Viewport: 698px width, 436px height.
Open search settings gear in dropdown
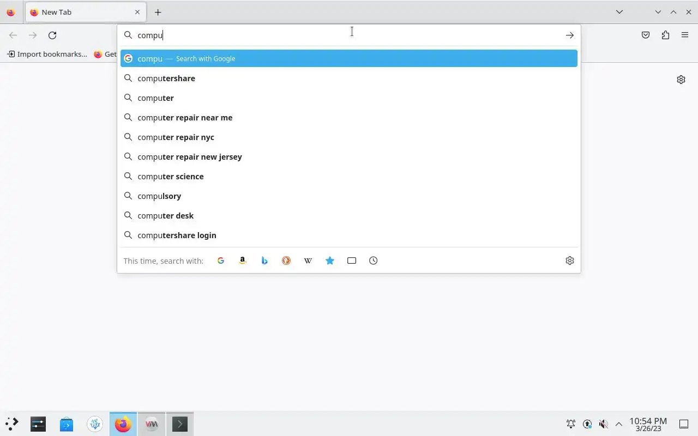pyautogui.click(x=570, y=261)
